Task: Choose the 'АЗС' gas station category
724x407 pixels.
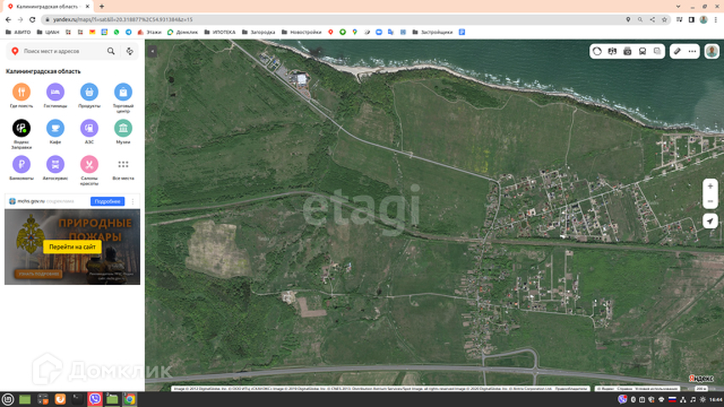Action: click(89, 128)
